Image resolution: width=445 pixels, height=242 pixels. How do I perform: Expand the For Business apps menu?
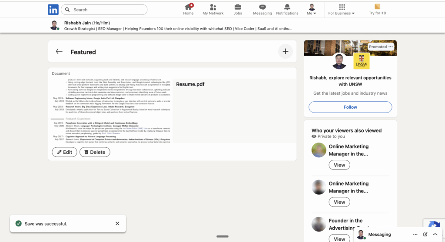(x=342, y=10)
